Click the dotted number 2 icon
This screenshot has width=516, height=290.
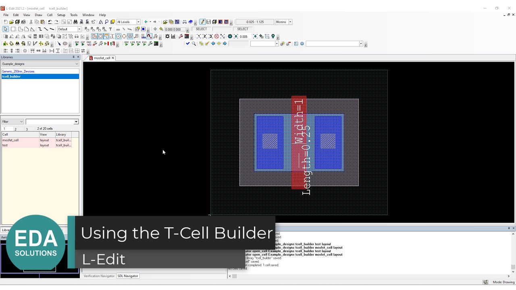(x=205, y=36)
